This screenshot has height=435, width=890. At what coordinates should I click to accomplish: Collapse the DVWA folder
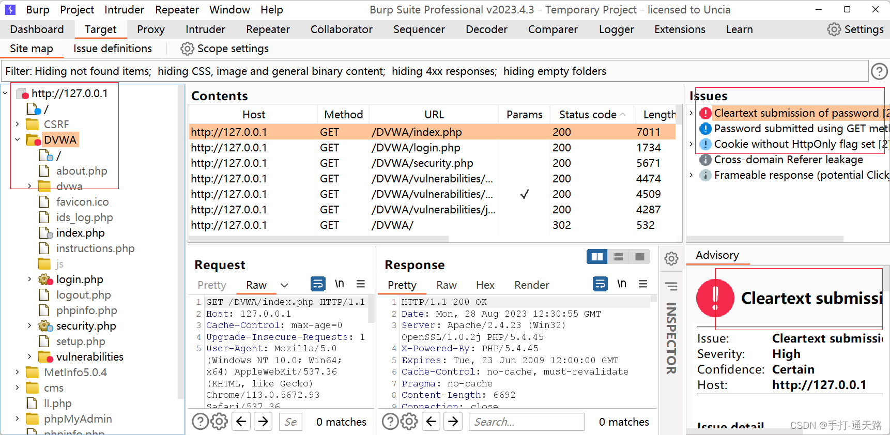pos(17,140)
